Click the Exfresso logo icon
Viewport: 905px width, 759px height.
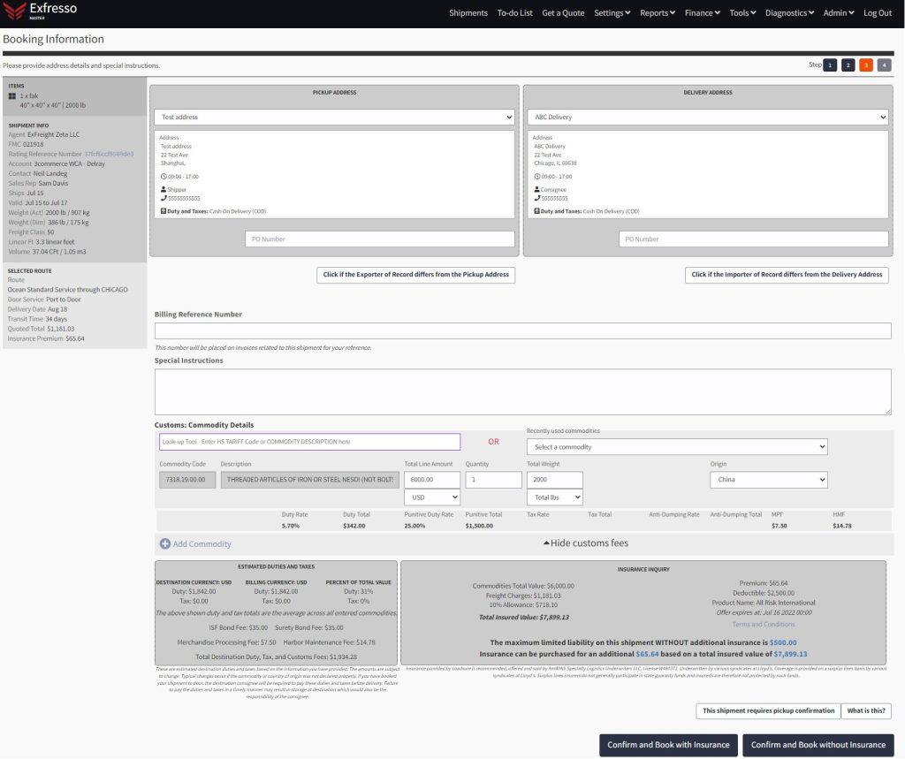click(14, 13)
